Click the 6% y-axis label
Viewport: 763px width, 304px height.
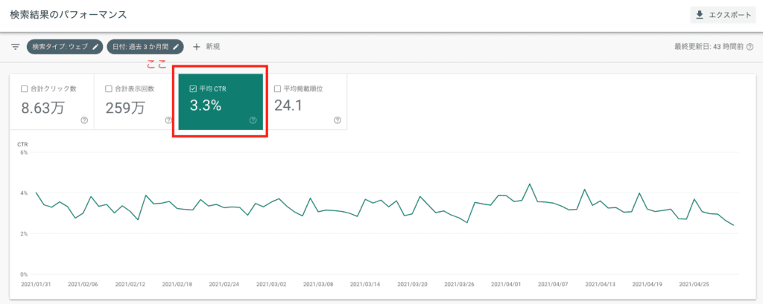tap(23, 152)
